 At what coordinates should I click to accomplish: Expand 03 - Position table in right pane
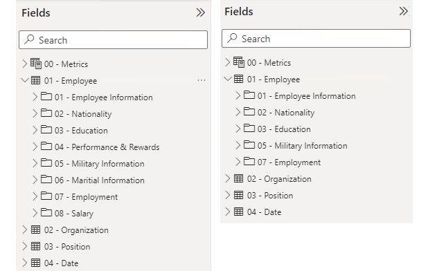(227, 195)
